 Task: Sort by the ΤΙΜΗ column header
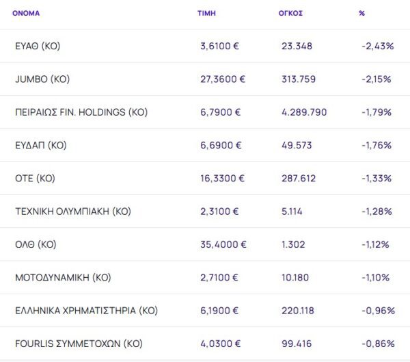click(x=206, y=13)
